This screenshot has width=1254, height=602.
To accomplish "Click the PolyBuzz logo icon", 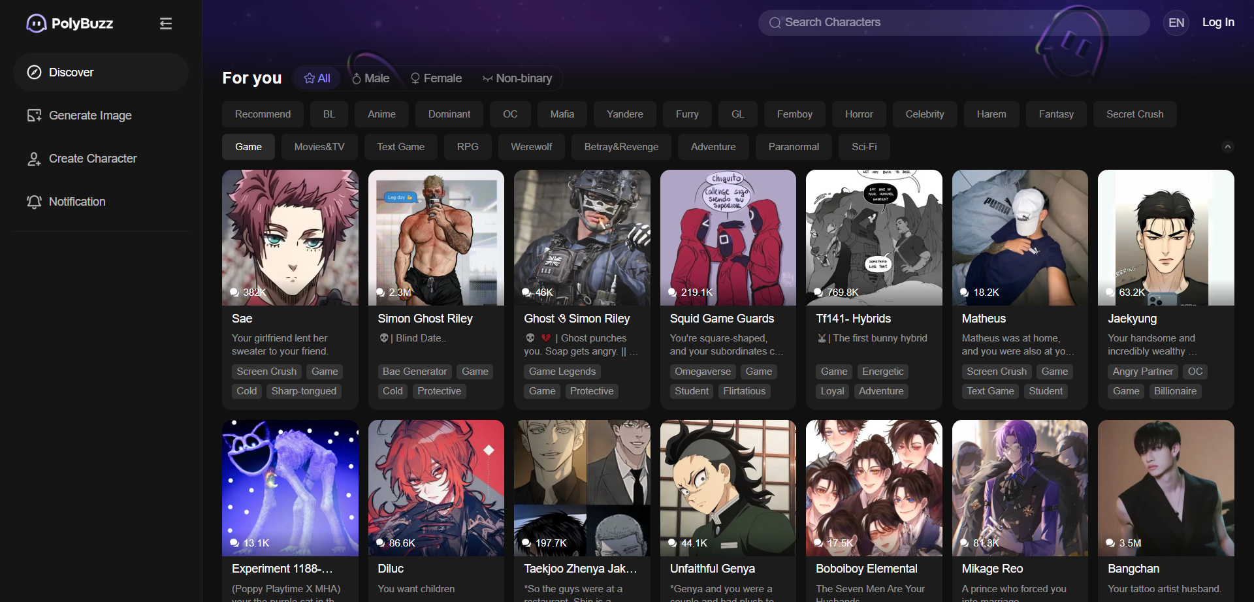I will 36,24.
